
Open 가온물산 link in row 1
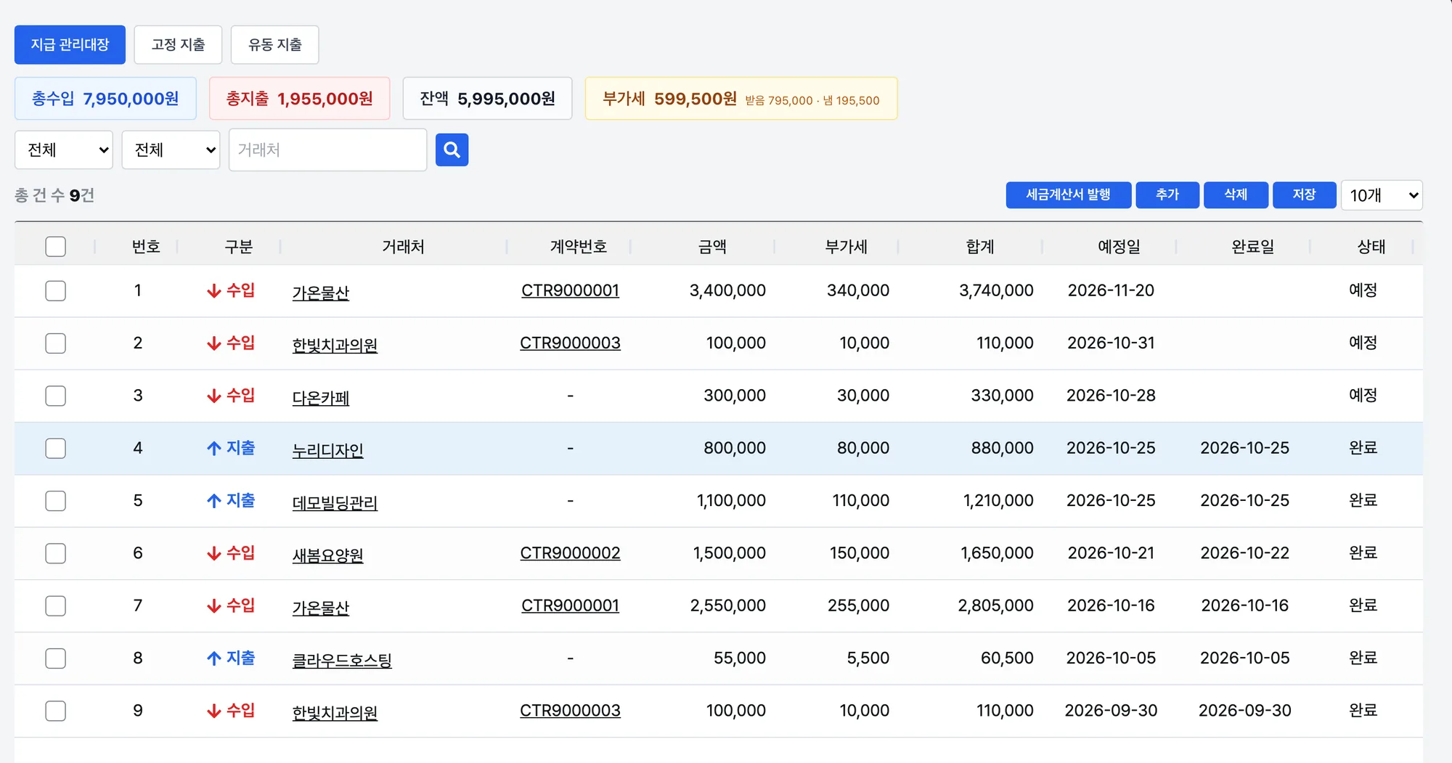(321, 293)
